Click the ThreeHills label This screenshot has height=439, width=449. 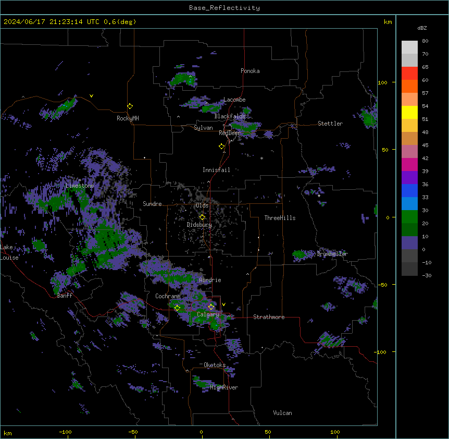pos(280,218)
